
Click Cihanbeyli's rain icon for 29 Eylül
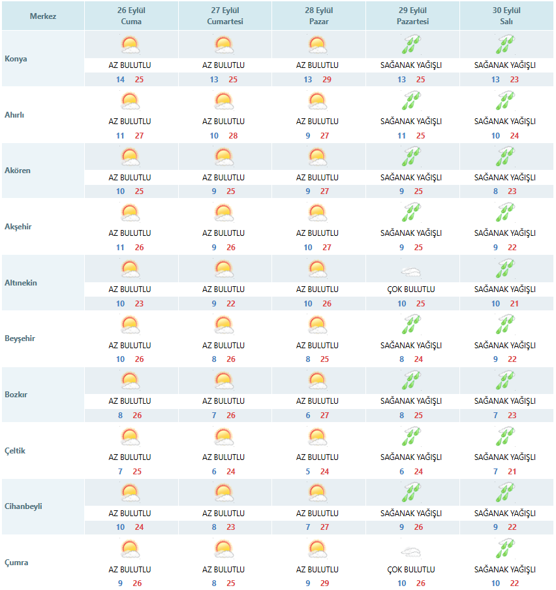[411, 493]
